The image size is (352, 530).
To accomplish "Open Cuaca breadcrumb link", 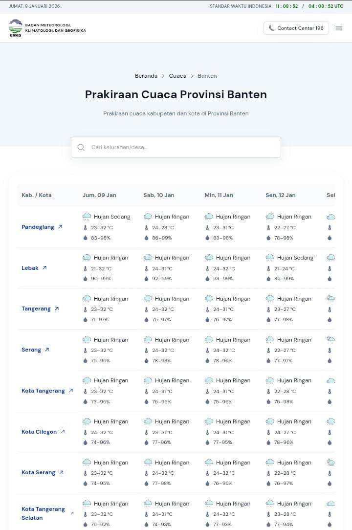I will click(177, 76).
